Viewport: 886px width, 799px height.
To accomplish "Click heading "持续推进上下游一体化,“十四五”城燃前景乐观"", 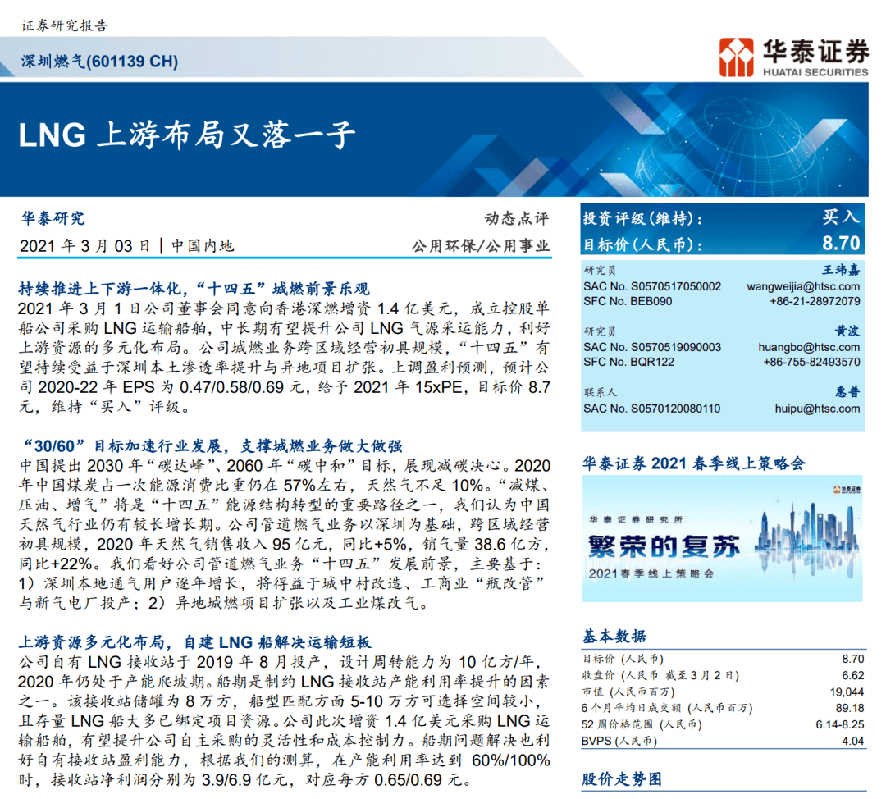I will 194,289.
